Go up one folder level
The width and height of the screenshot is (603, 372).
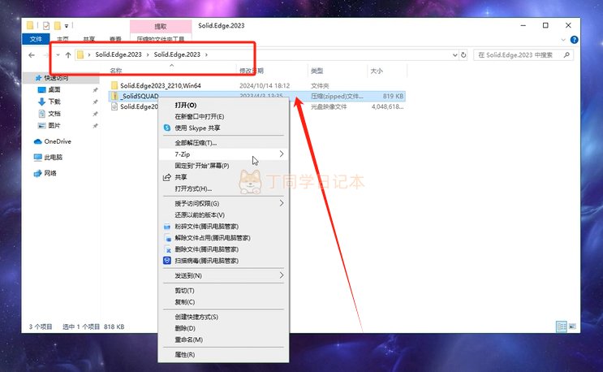point(68,55)
